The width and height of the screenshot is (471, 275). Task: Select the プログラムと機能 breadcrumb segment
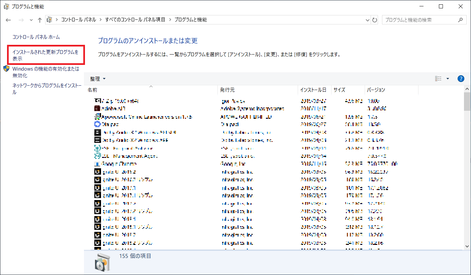pyautogui.click(x=191, y=20)
